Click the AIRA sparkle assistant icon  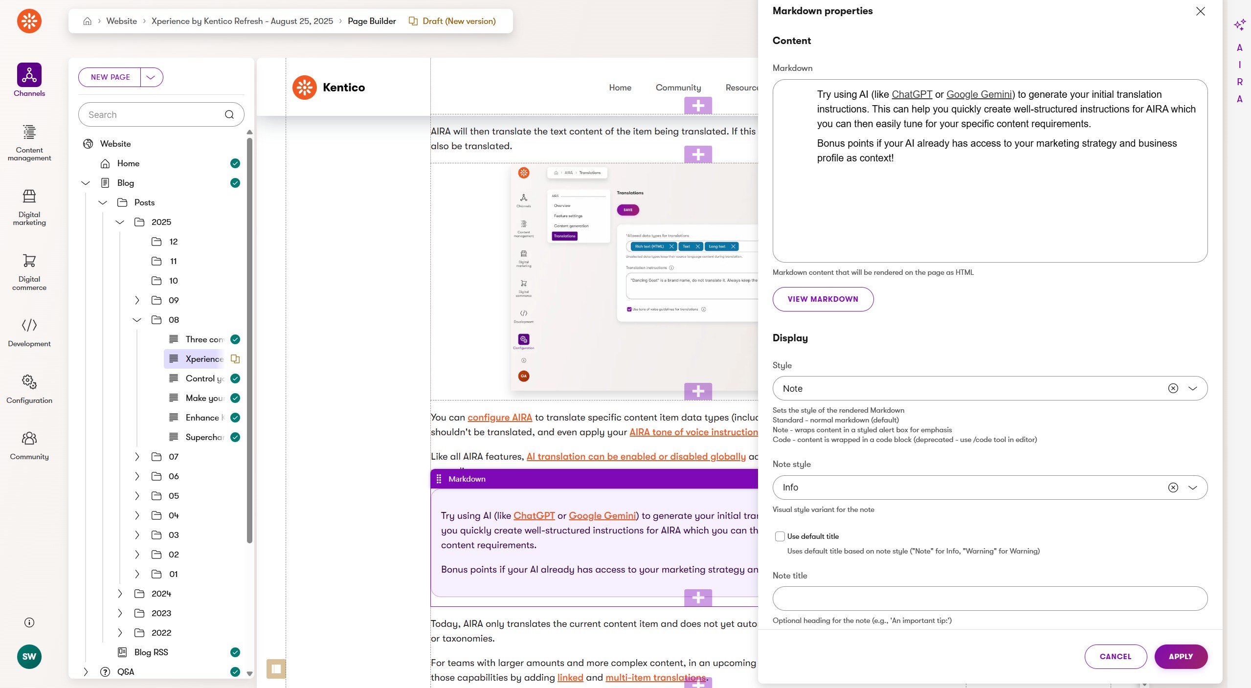click(1239, 24)
